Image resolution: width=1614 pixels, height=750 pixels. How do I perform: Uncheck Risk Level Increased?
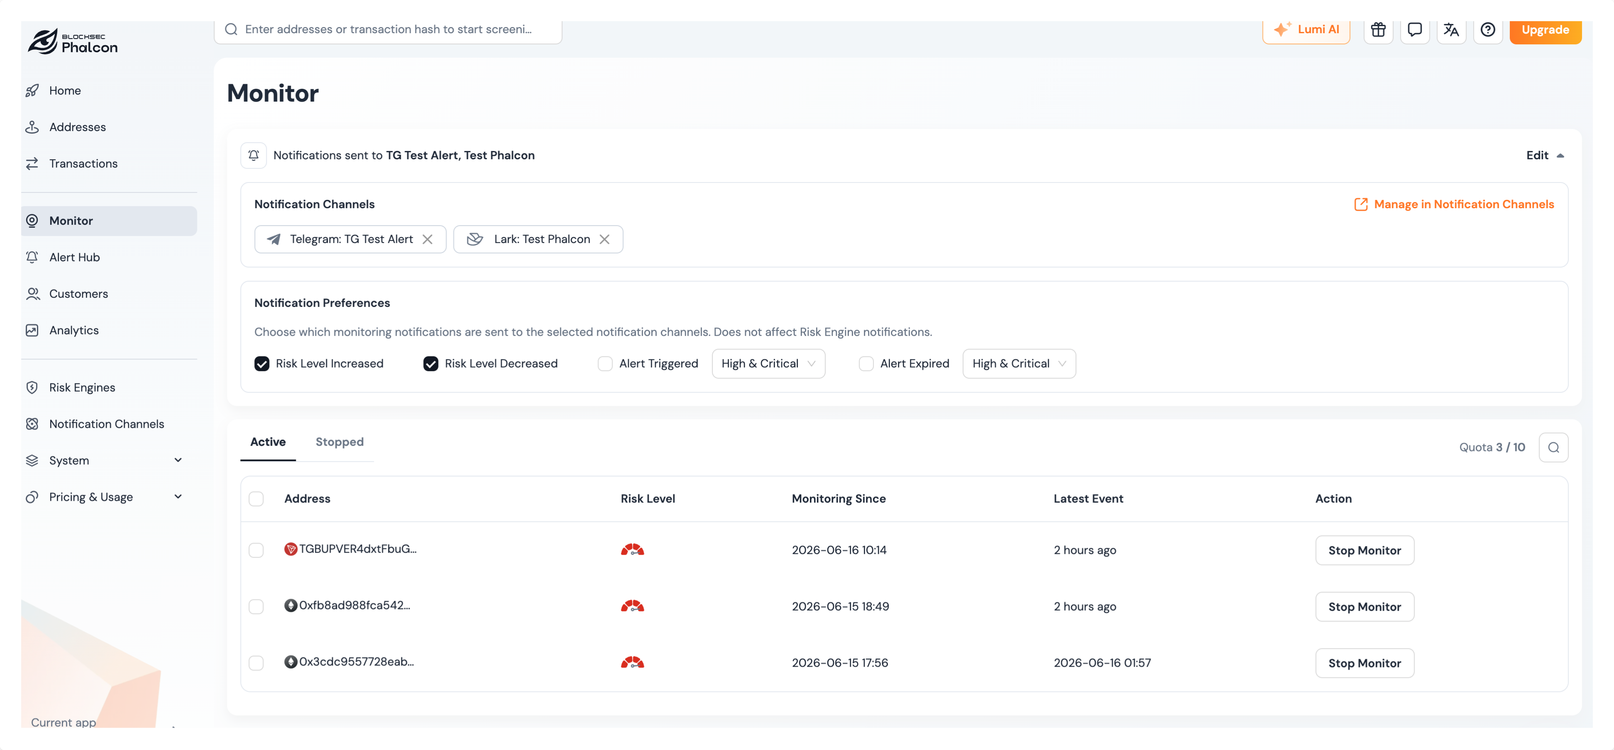click(262, 364)
